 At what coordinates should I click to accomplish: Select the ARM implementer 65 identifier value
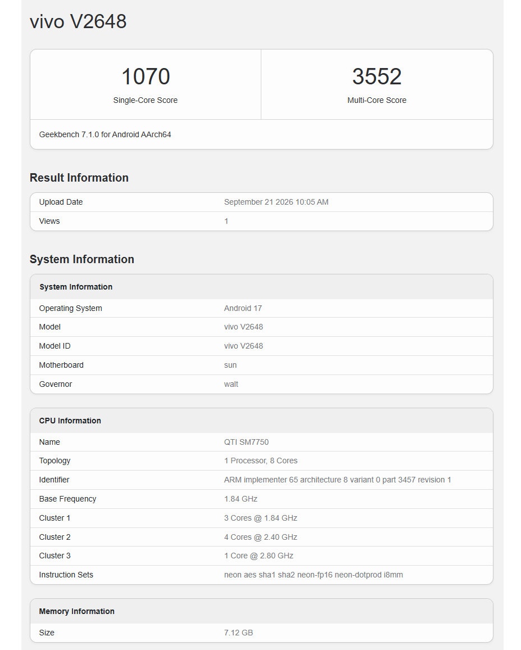click(337, 480)
